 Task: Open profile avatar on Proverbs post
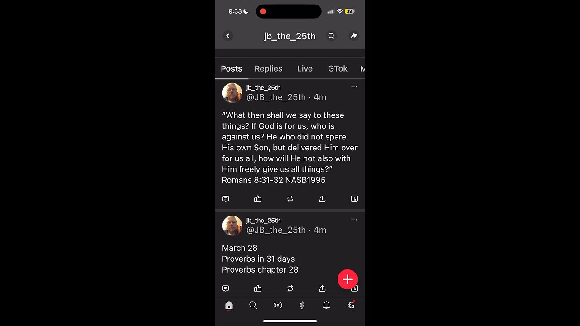(232, 225)
